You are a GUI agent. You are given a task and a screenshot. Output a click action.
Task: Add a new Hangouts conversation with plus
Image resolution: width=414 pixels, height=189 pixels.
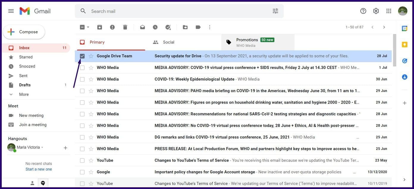coord(65,148)
